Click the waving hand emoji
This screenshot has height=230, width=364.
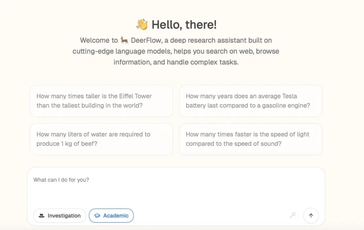click(x=142, y=24)
